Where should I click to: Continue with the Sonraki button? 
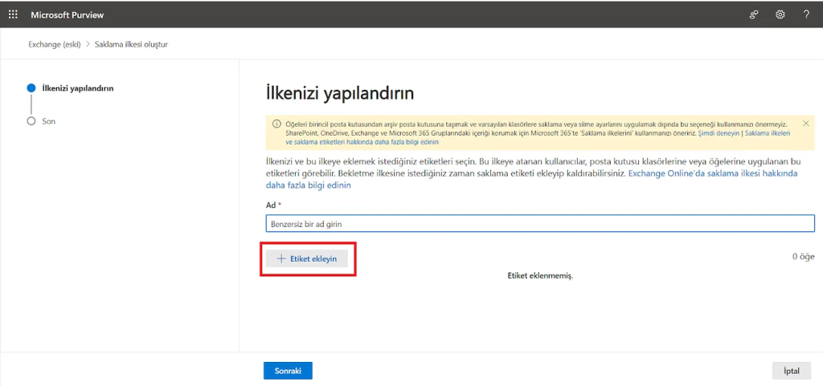[288, 371]
